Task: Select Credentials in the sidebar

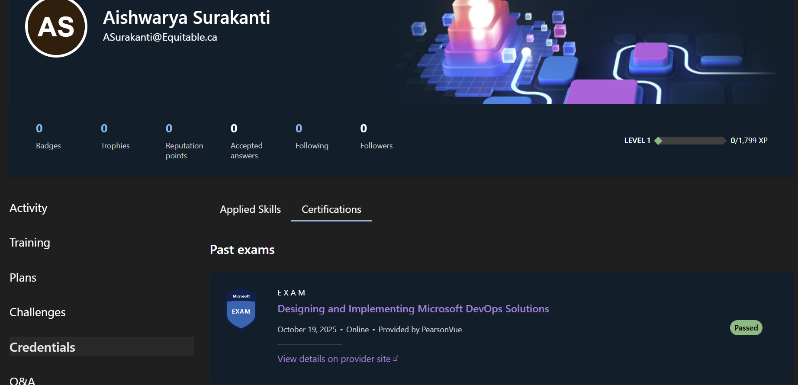Action: point(102,347)
